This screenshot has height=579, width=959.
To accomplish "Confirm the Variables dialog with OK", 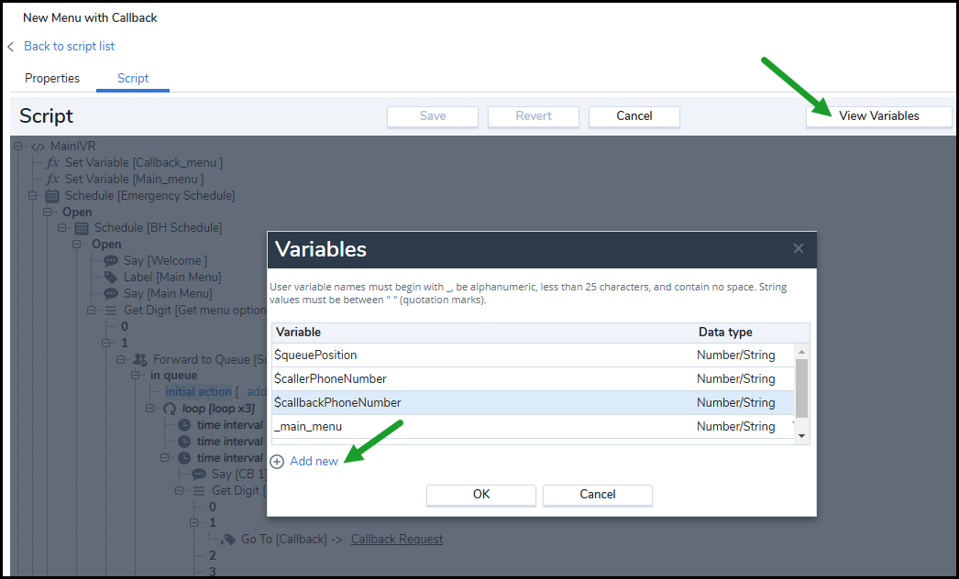I will tap(481, 495).
